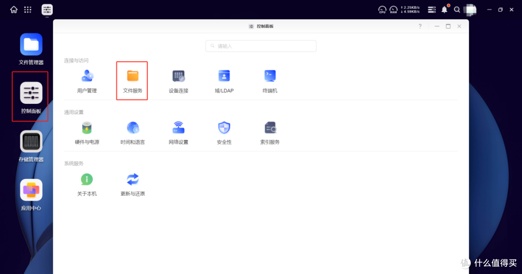Viewport: 522px width, 274px height.
Task: Open Network Settings (网络设置)
Action: pos(178,132)
